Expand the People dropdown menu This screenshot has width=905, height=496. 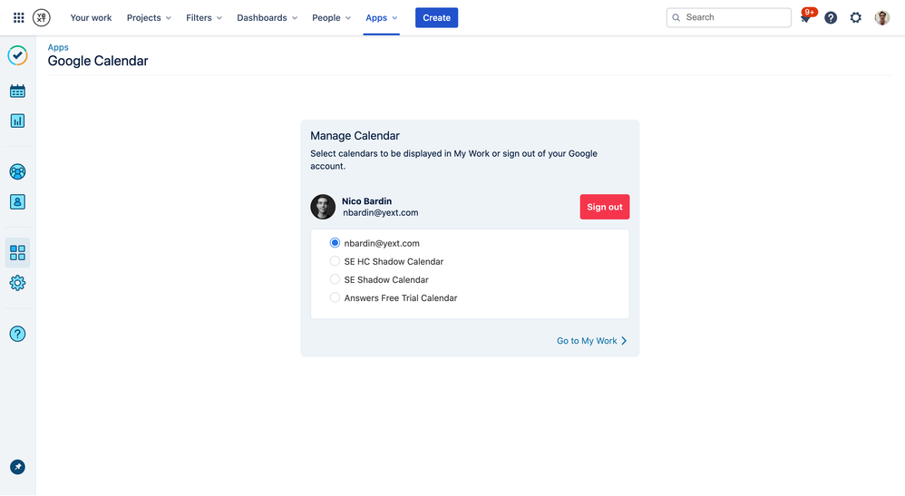click(x=331, y=18)
